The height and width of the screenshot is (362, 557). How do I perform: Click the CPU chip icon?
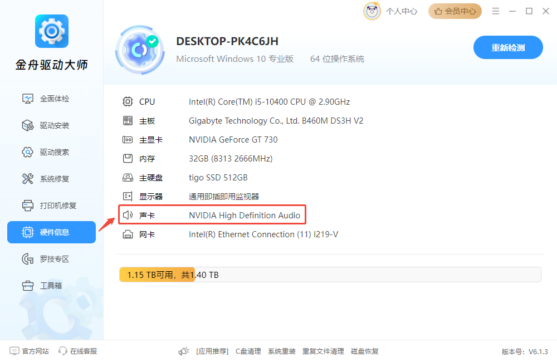point(128,101)
